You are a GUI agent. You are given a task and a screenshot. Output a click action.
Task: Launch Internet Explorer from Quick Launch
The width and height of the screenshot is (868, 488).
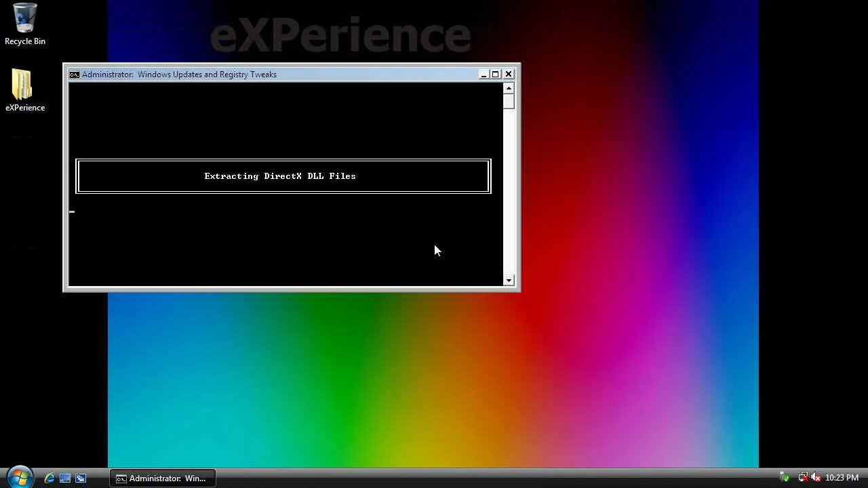coord(50,479)
